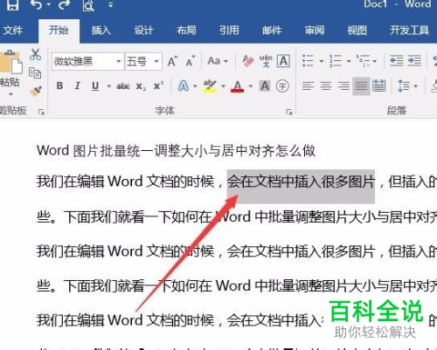Toggle character shading gray A icon

click(x=265, y=86)
